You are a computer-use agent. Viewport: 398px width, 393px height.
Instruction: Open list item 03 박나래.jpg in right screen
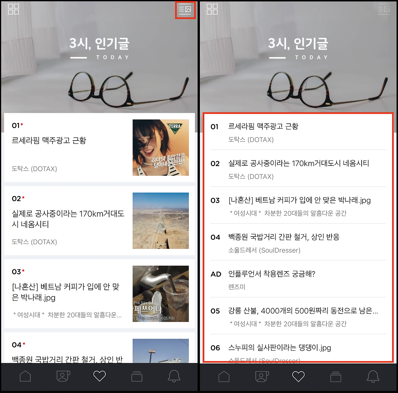click(298, 205)
